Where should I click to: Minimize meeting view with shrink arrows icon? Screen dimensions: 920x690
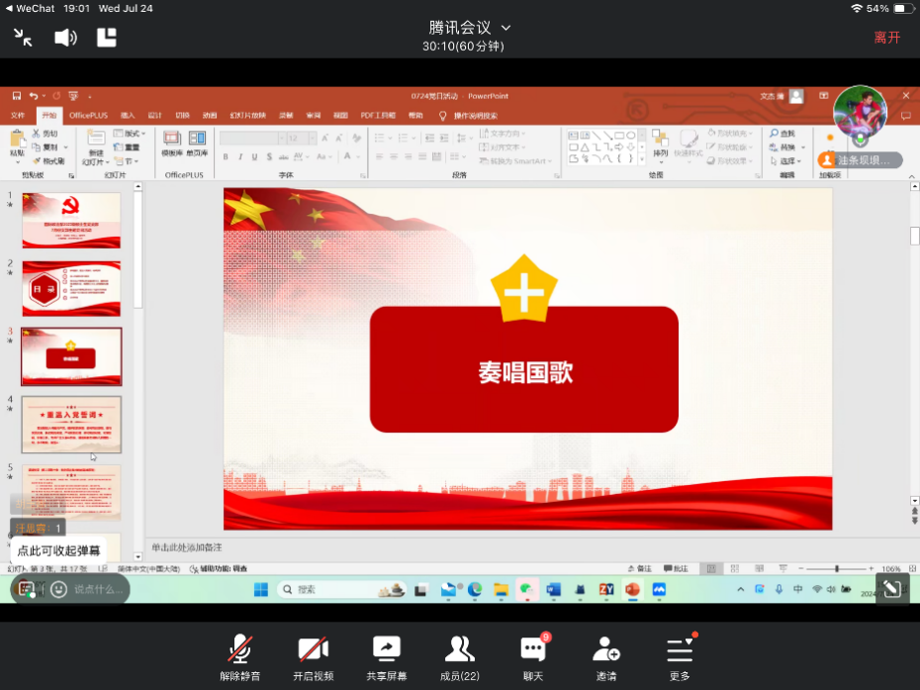pyautogui.click(x=23, y=38)
